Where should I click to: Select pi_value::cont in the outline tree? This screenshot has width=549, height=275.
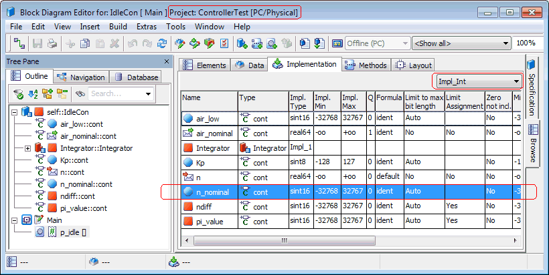tap(83, 209)
